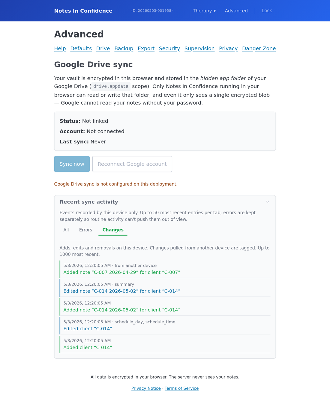Image resolution: width=330 pixels, height=407 pixels.
Task: Jump to the Drive section link
Action: (103, 49)
